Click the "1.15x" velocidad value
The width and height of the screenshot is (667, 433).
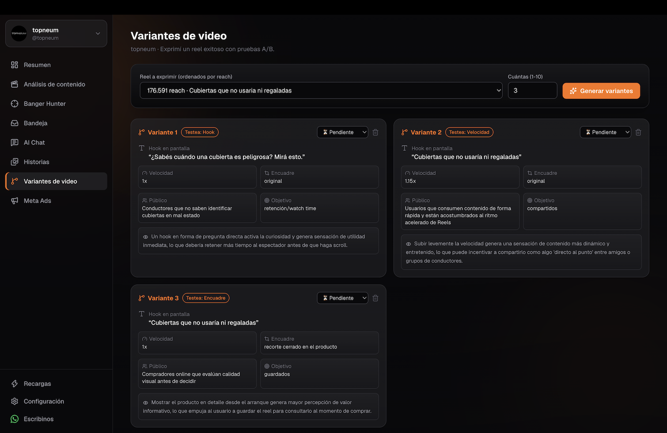click(x=410, y=181)
